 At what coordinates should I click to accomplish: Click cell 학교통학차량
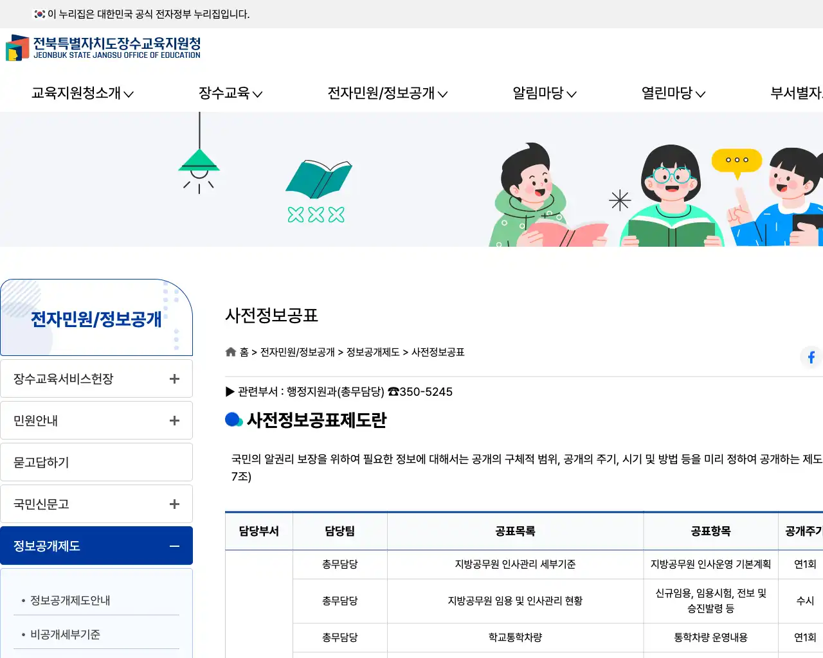tap(515, 637)
